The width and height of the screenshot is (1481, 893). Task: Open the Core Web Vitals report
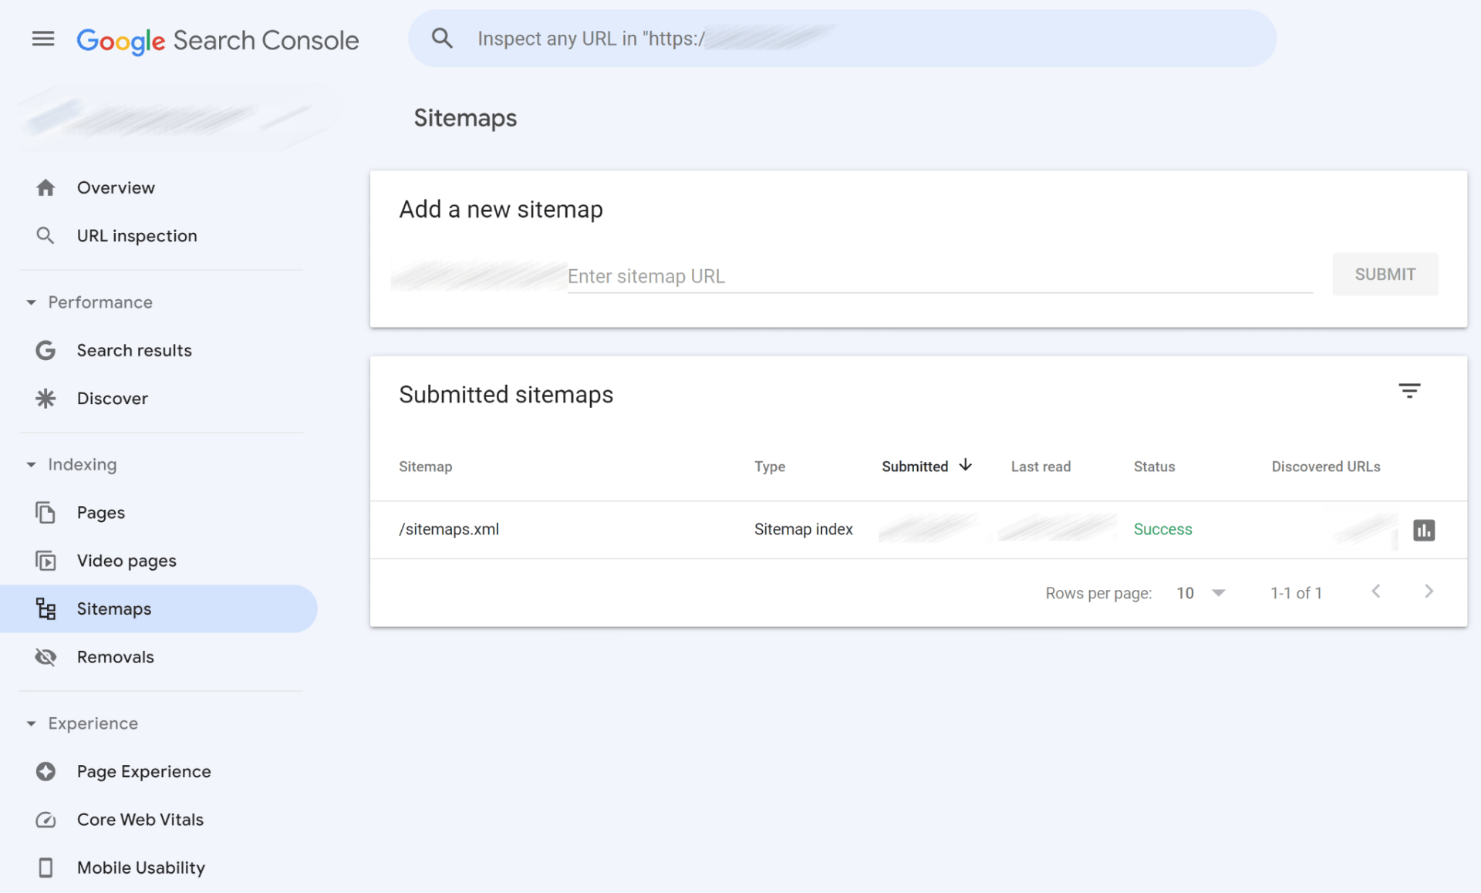point(140,820)
